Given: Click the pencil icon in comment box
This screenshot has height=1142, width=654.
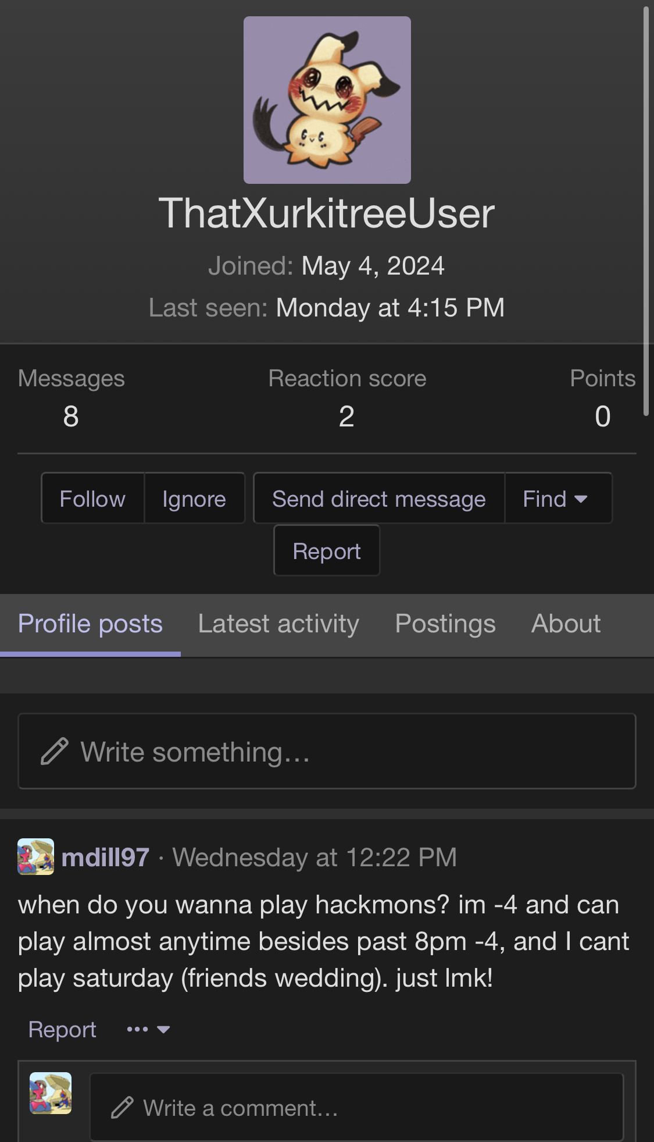Looking at the screenshot, I should [122, 1108].
